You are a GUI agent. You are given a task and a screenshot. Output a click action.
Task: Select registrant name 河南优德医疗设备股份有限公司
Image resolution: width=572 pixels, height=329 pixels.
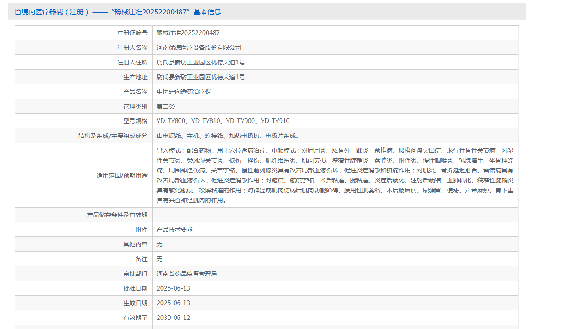pyautogui.click(x=199, y=48)
